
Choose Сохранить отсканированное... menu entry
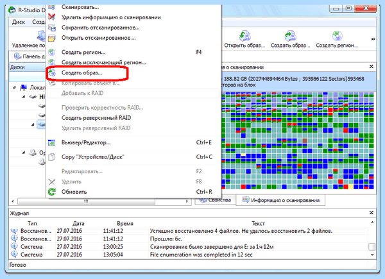[x=101, y=28]
